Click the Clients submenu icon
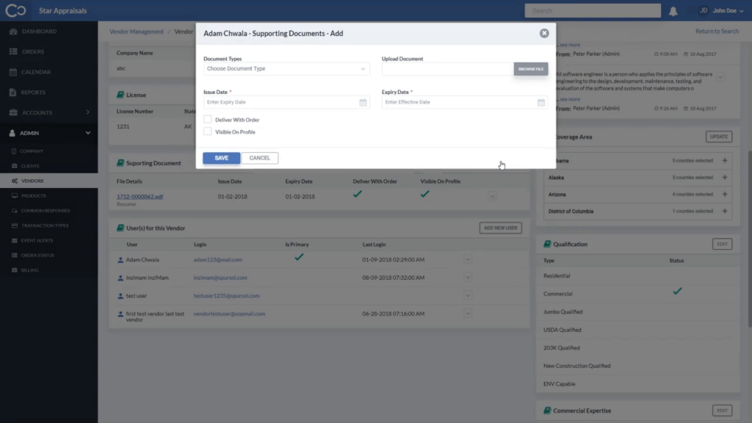This screenshot has height=423, width=752. point(14,166)
